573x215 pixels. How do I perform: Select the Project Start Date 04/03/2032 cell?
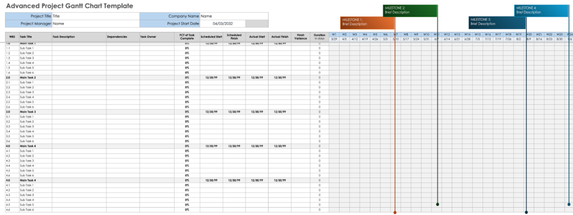(223, 24)
